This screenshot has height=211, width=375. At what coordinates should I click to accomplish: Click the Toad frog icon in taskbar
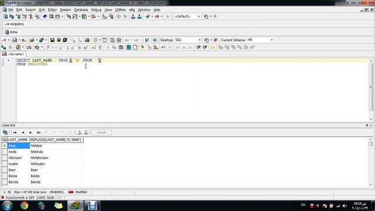[76, 206]
